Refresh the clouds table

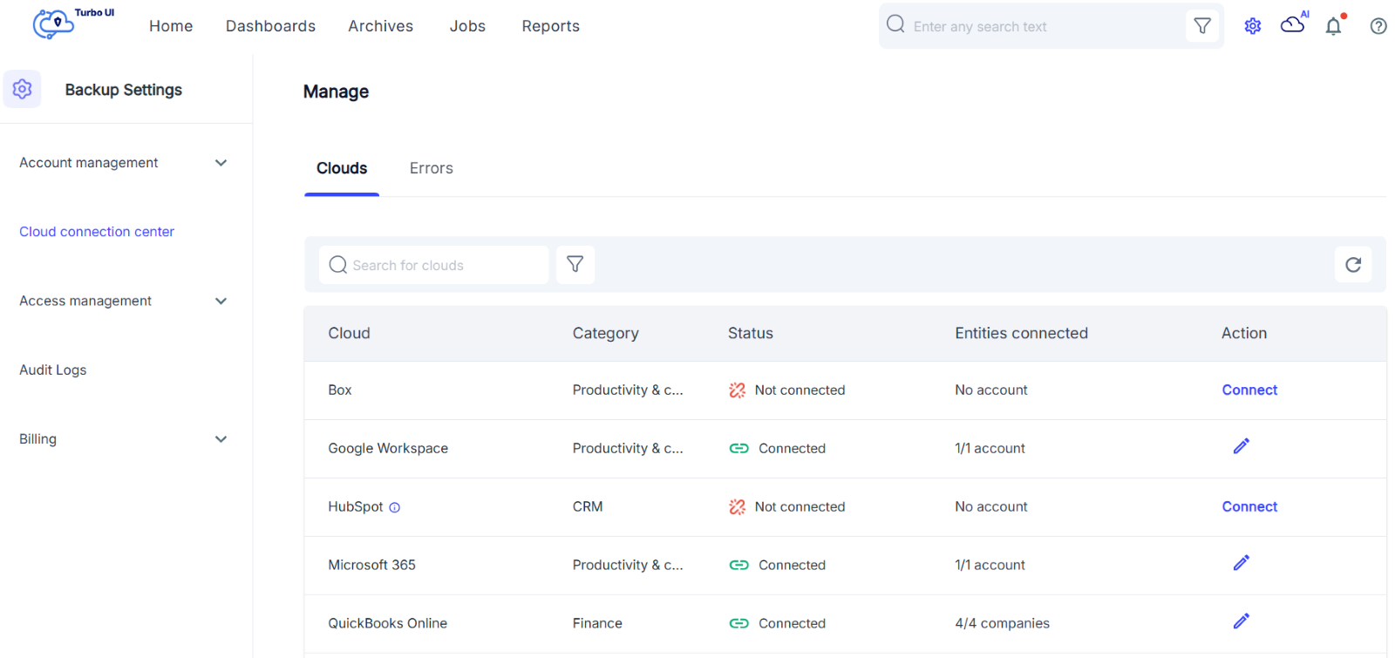[x=1353, y=265]
